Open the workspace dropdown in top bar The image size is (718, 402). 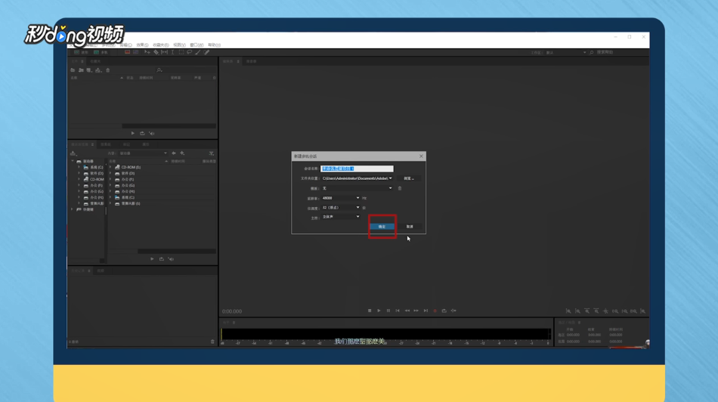pos(565,53)
